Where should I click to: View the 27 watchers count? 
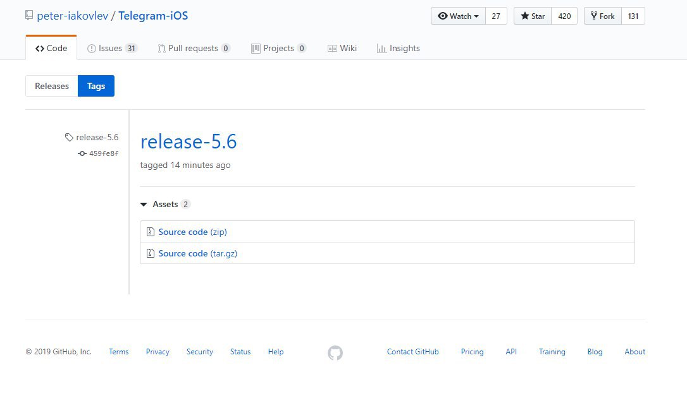pyautogui.click(x=496, y=16)
